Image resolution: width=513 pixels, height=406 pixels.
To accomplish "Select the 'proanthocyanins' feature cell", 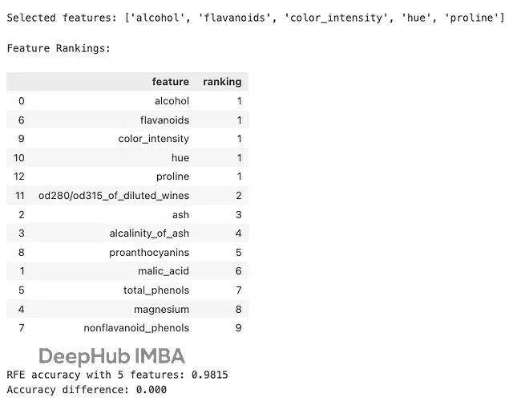I will click(149, 252).
